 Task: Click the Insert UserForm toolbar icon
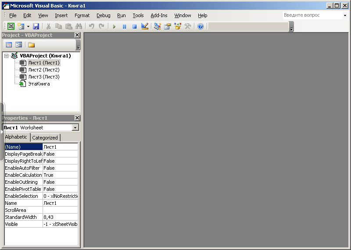(x=21, y=26)
